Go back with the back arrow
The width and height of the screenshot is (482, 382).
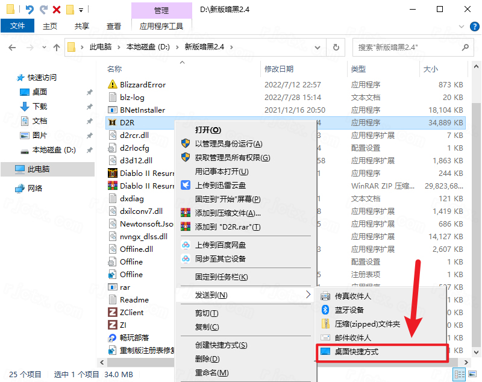point(12,48)
